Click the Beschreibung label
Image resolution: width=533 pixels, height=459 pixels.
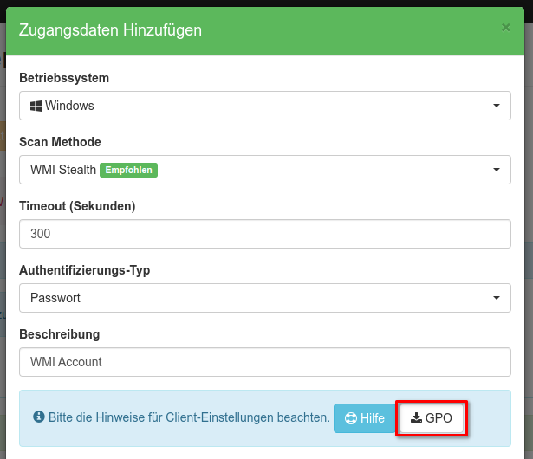point(59,334)
